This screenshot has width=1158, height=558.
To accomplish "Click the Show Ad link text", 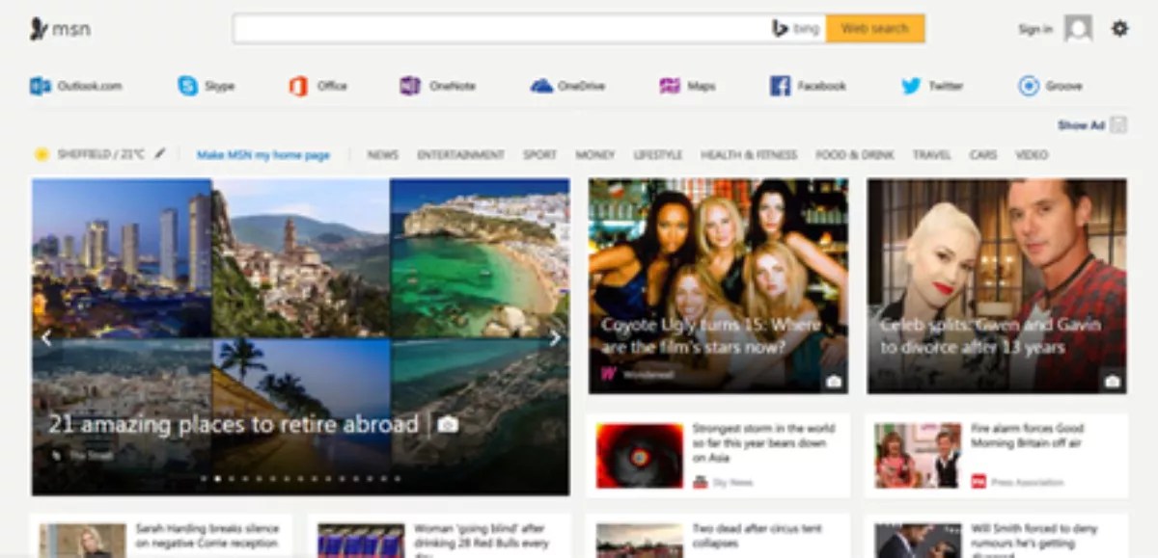I will pyautogui.click(x=1081, y=125).
